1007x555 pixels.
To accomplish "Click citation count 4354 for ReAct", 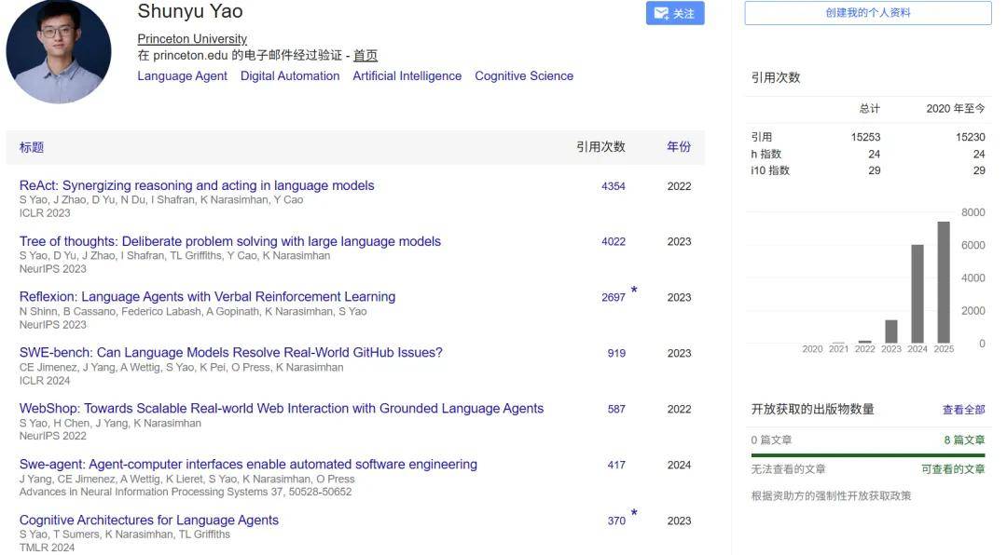I will (x=614, y=186).
